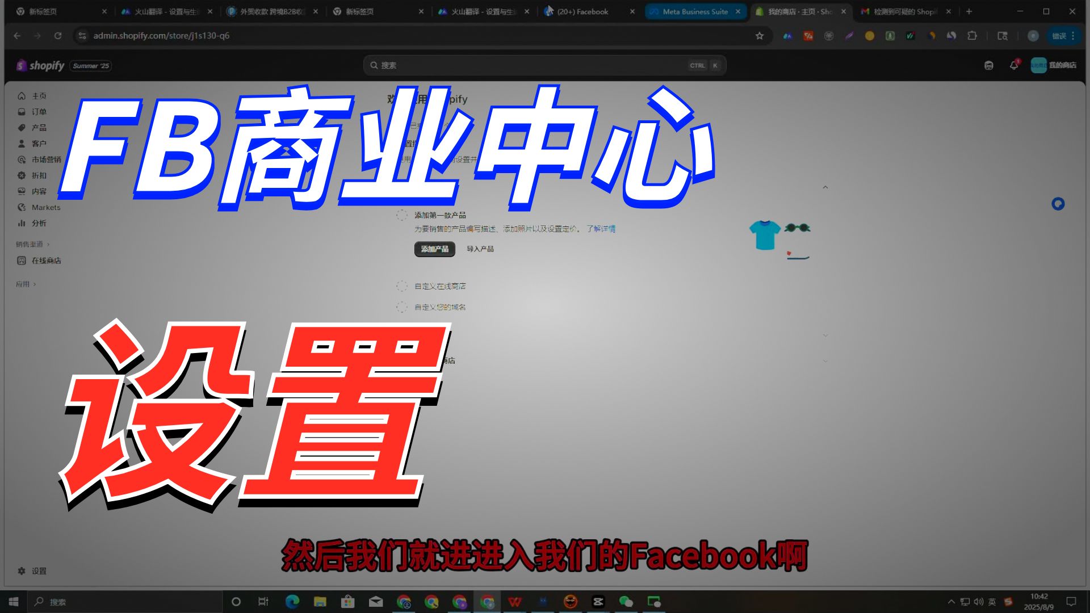Expand the 销售渠道 sales channels section
This screenshot has width=1090, height=613.
point(33,244)
